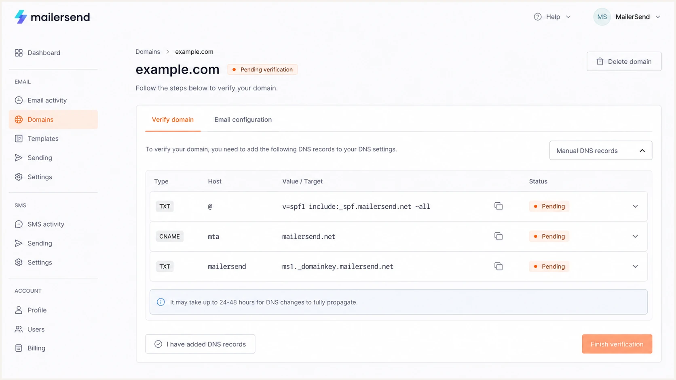Click the TXT badge in the @ row
The width and height of the screenshot is (676, 380).
(165, 206)
